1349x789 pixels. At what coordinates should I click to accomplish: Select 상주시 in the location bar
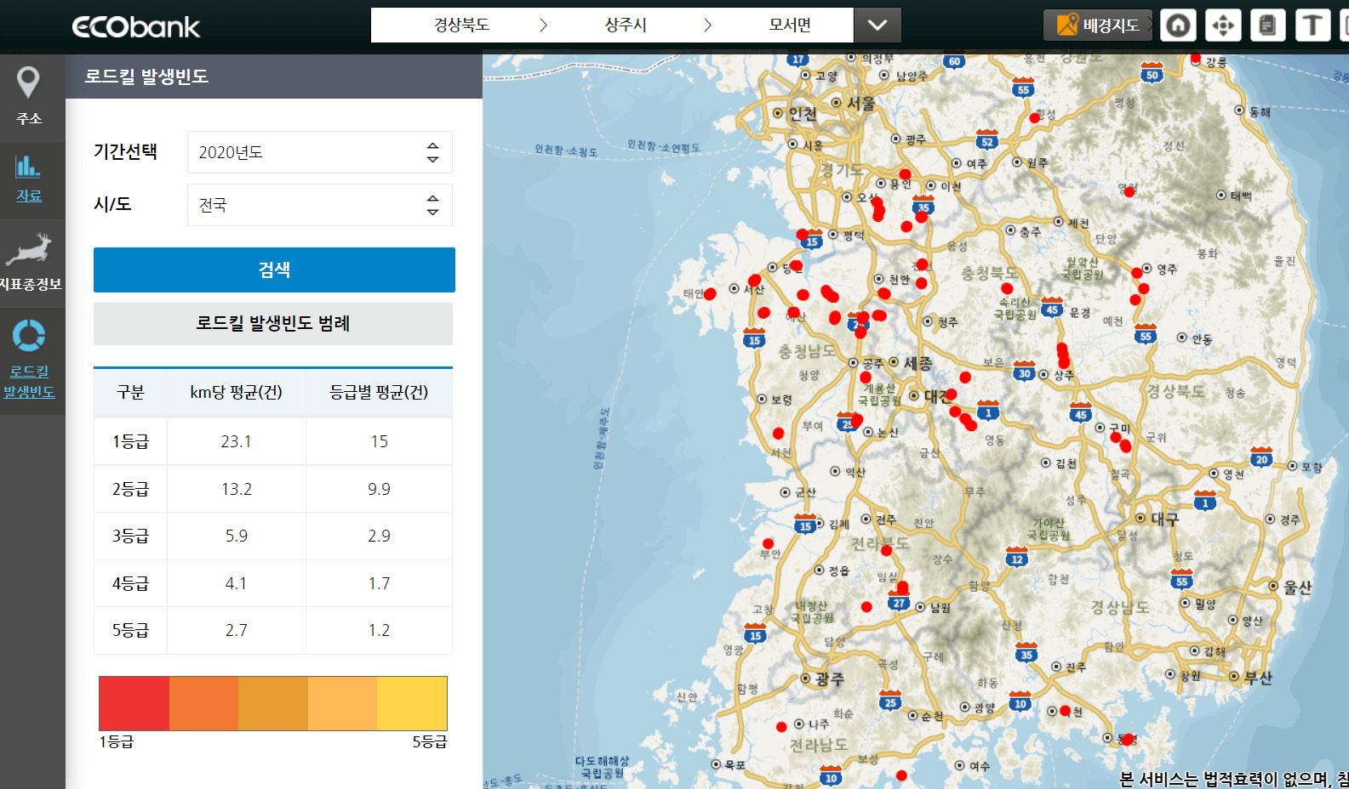[x=626, y=26]
